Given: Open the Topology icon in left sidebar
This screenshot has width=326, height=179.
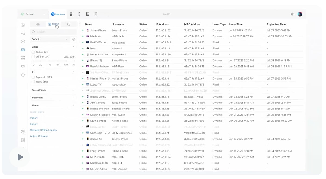Looking at the screenshot, I should click(23, 33).
